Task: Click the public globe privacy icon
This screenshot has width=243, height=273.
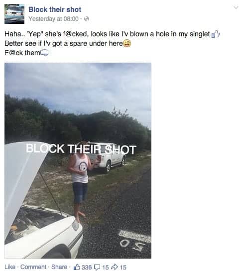Action: [x=87, y=19]
